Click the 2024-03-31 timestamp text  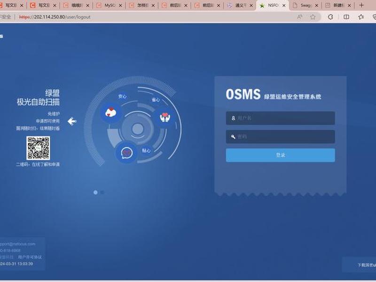[16, 264]
